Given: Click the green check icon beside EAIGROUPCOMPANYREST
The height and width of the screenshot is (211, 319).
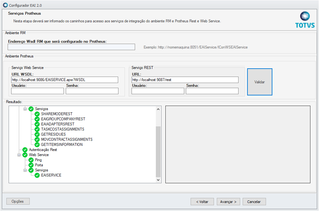Looking at the screenshot, I should click(37, 119).
